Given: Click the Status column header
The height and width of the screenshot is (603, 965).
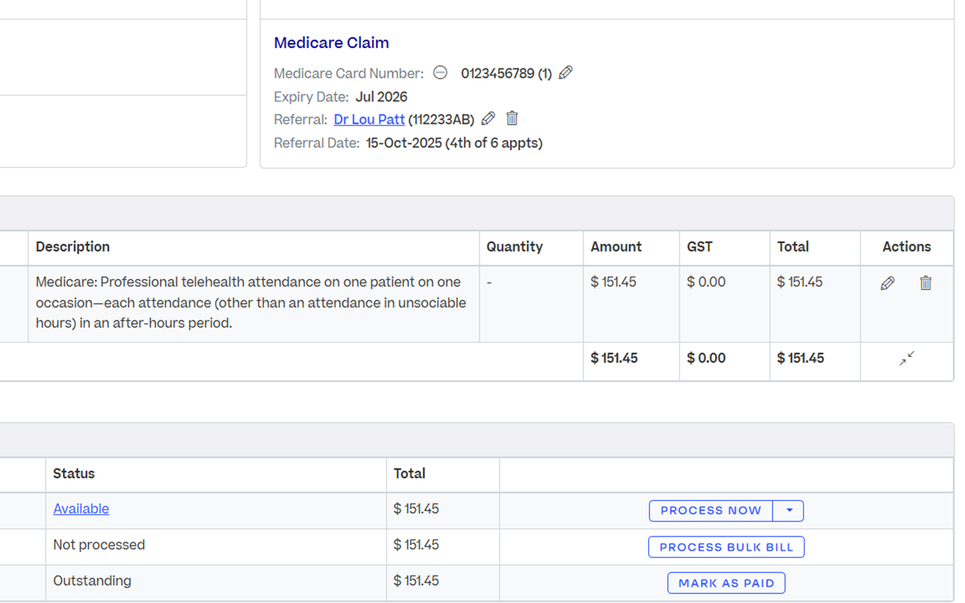Looking at the screenshot, I should click(74, 474).
